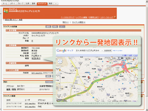Switch map to Earth view

click(134, 58)
